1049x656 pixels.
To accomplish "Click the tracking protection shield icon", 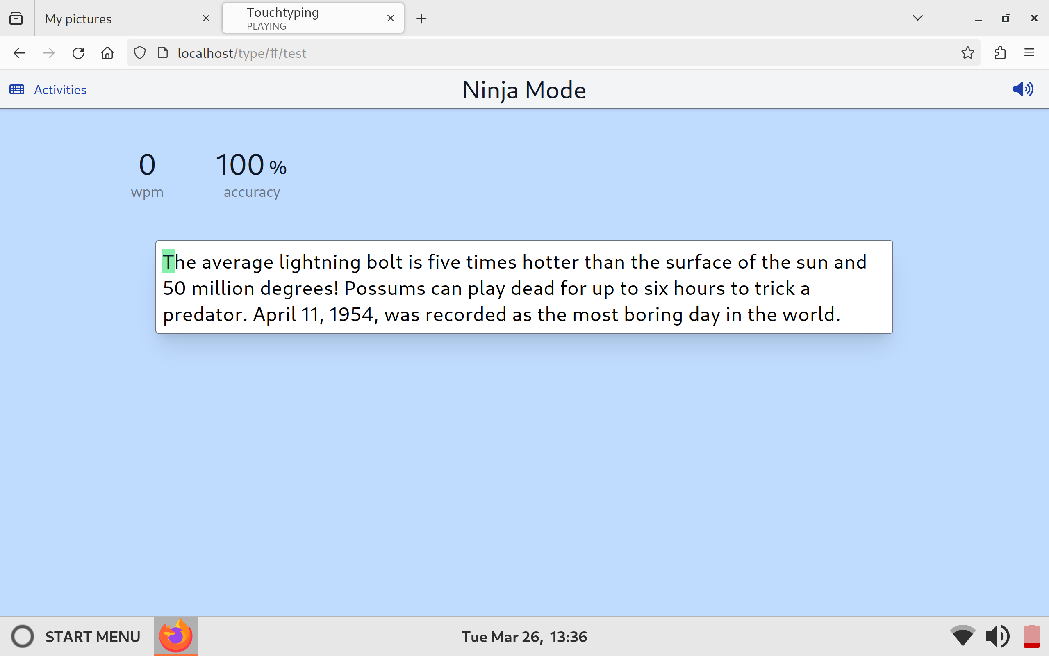I will 140,53.
